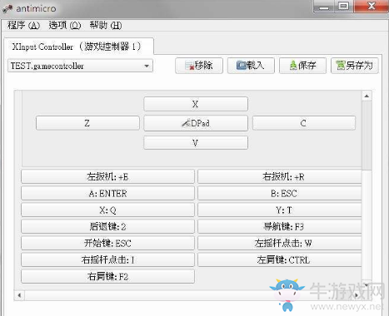
Task: Click the 导航键: F3 button
Action: point(280,226)
